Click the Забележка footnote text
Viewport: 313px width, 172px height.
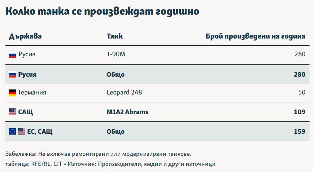[x=99, y=153]
